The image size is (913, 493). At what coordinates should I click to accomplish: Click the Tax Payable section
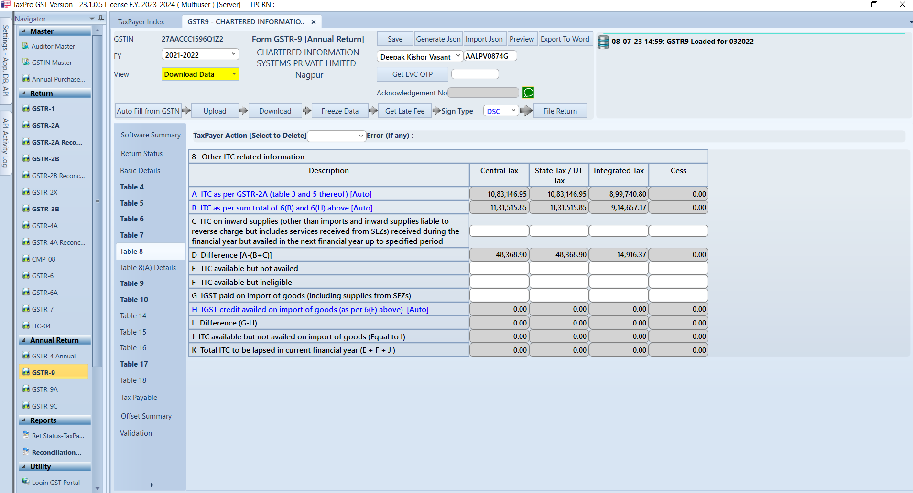coord(139,398)
